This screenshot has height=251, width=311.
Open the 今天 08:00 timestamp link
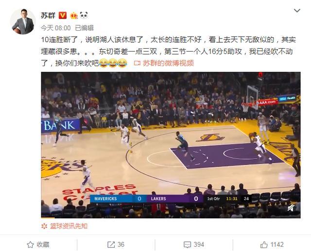[56, 28]
